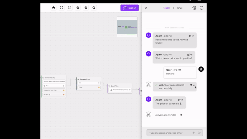Click the user avatar next to banana

click(201, 69)
